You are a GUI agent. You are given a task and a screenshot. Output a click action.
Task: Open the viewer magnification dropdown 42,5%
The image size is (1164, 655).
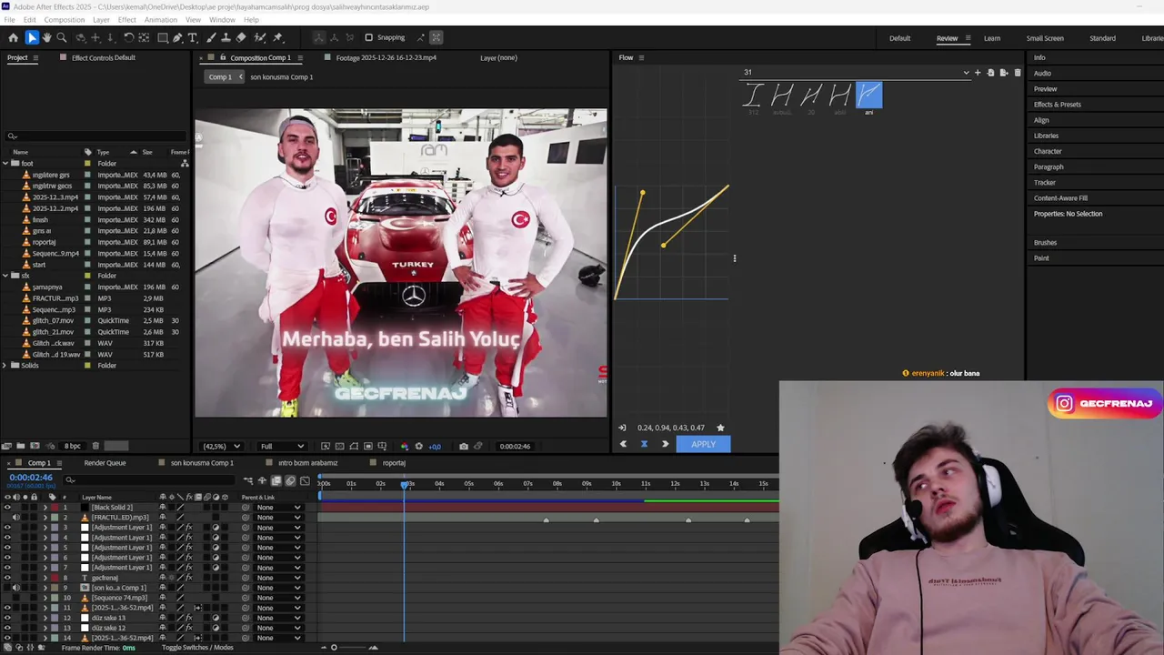[x=221, y=446]
